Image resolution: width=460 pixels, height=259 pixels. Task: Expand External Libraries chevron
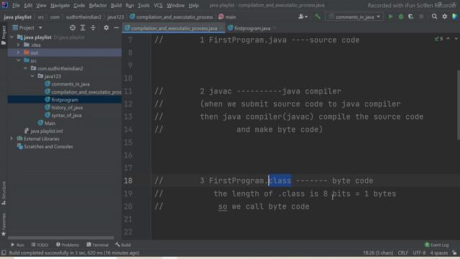(11, 139)
